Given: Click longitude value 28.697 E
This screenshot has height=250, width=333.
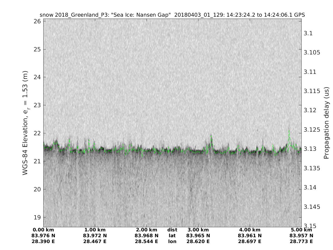Looking at the screenshot, I should coord(250,241).
